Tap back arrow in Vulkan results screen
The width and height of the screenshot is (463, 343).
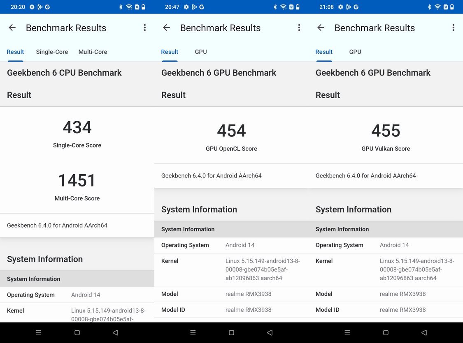[321, 28]
